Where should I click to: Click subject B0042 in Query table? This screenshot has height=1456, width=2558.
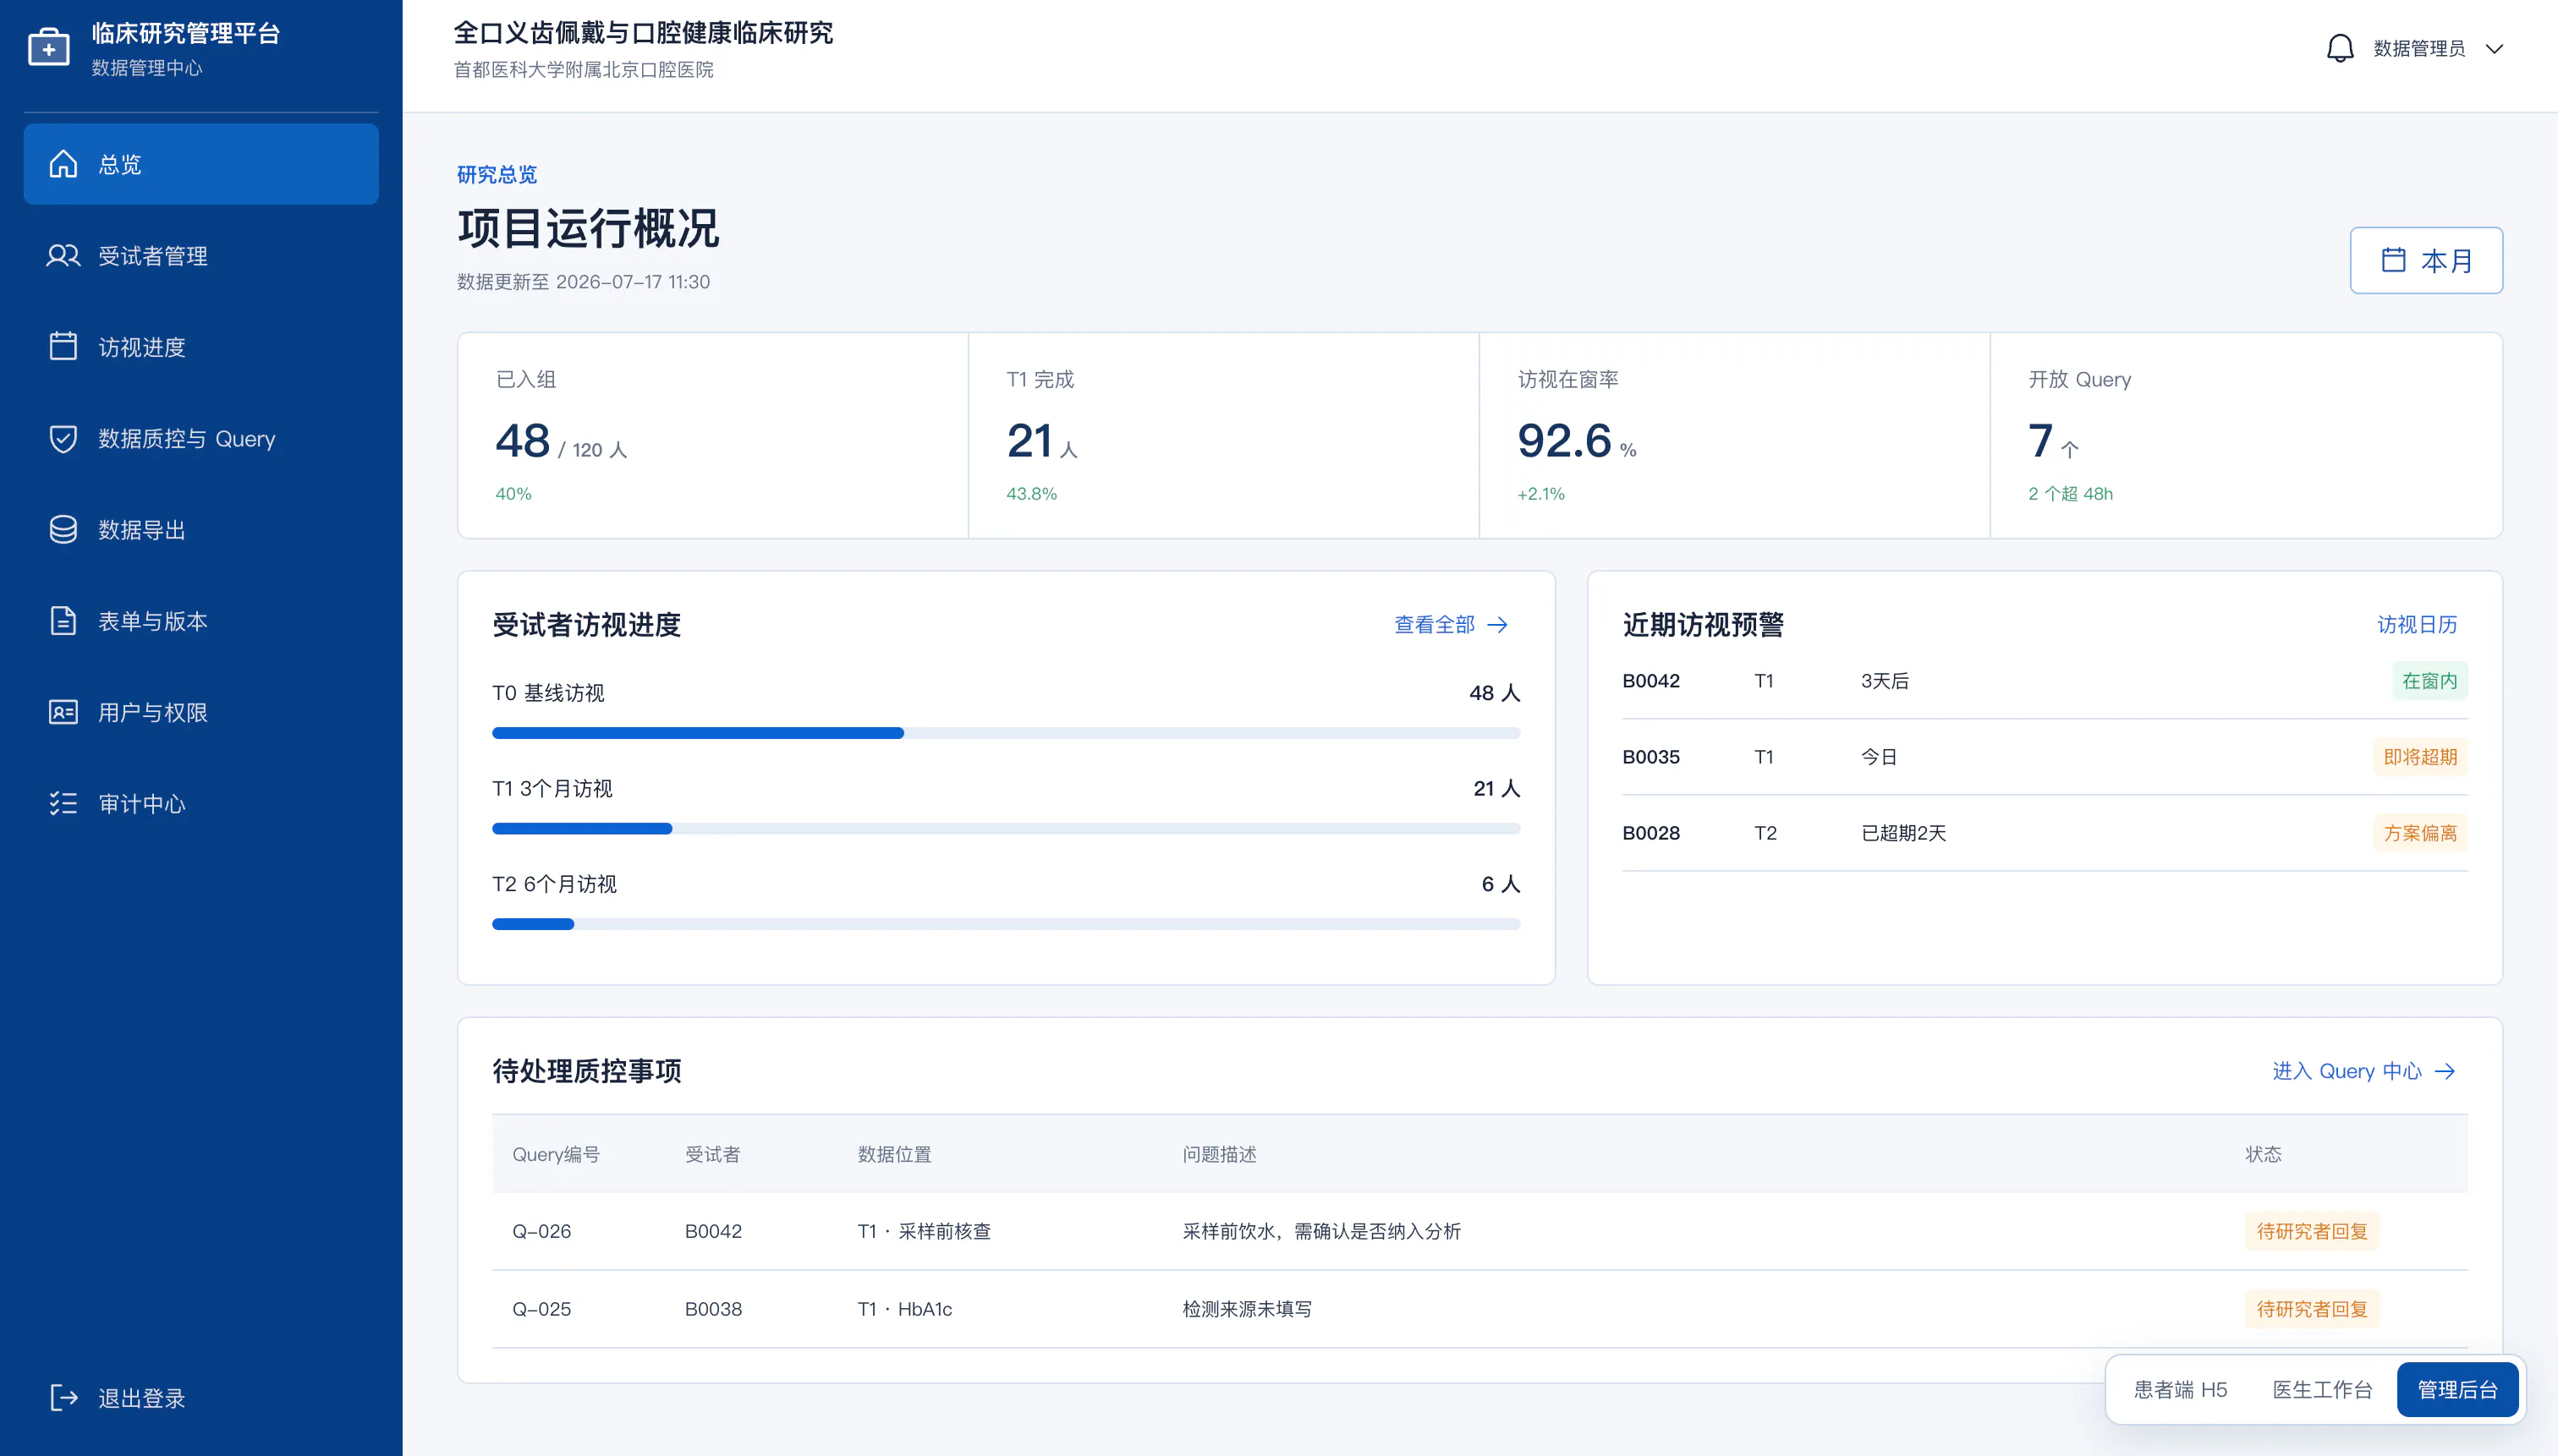[x=713, y=1231]
